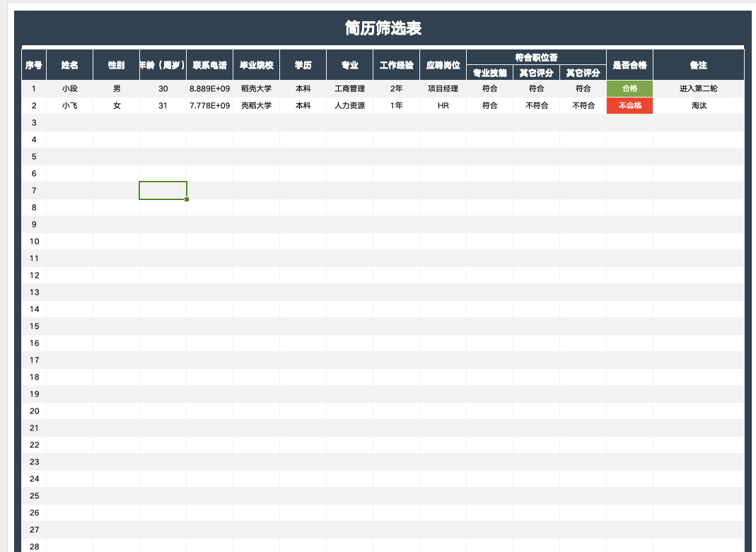756x552 pixels.
Task: Click gender cell 女
Action: click(x=116, y=105)
